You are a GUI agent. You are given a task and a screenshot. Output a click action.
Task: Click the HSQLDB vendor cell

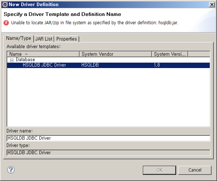pos(90,65)
